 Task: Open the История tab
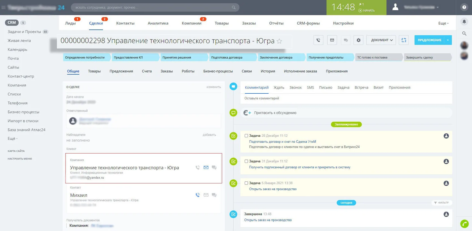point(268,71)
